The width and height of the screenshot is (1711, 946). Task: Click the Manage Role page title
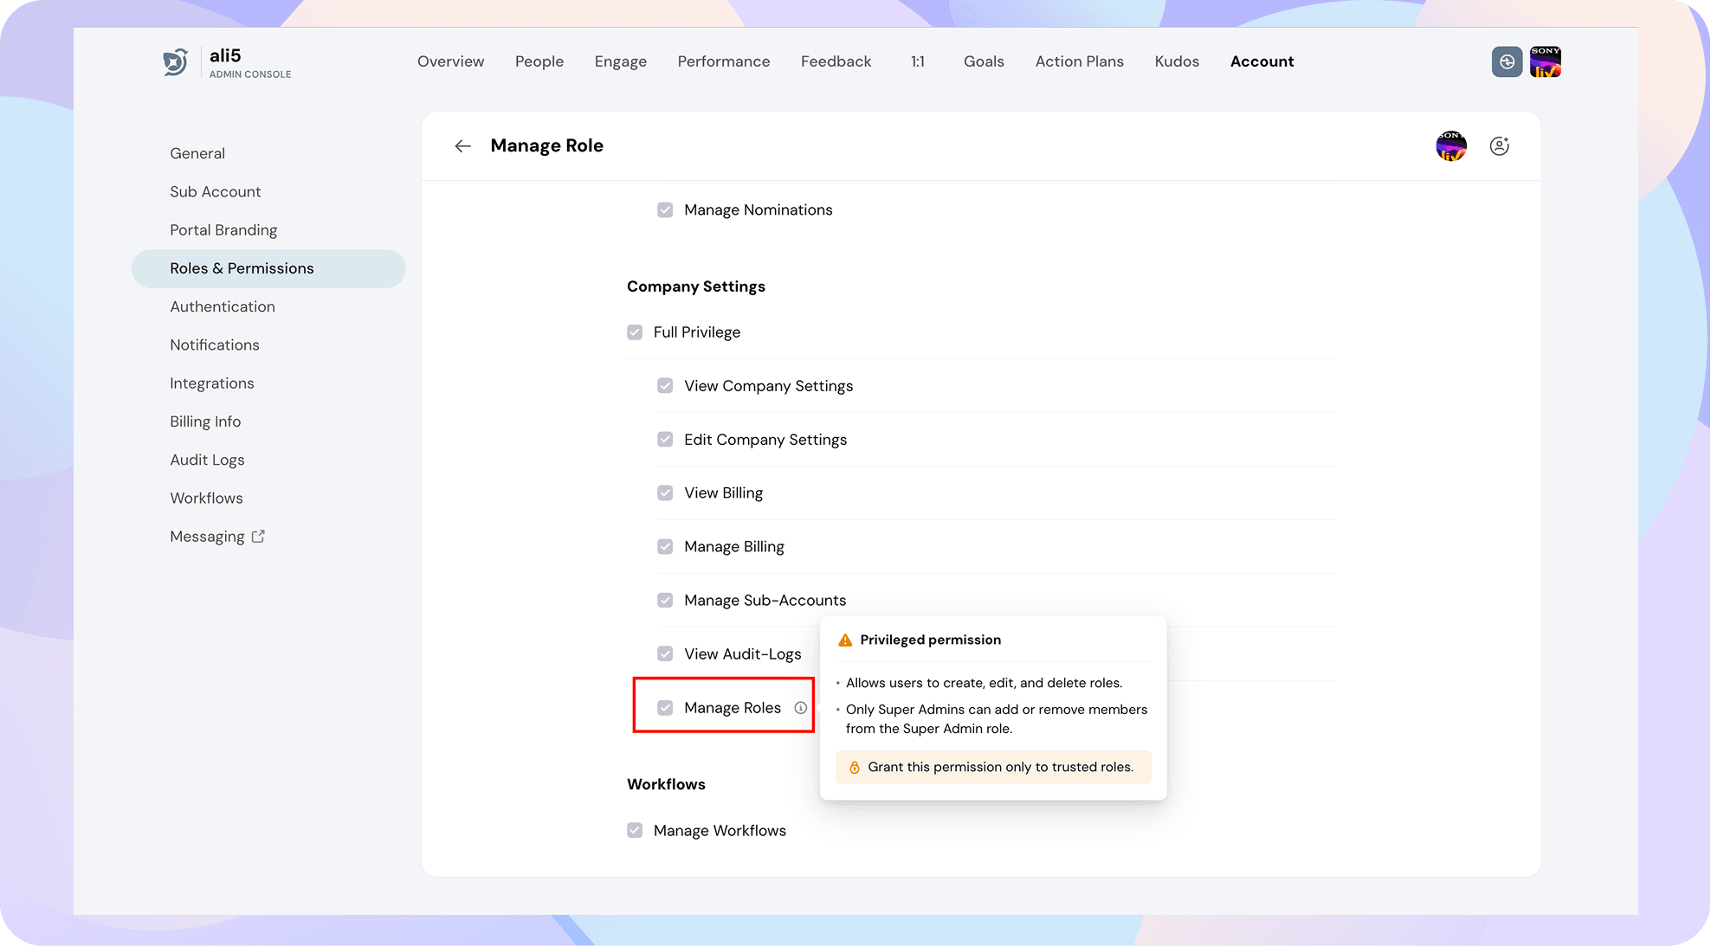click(x=547, y=145)
